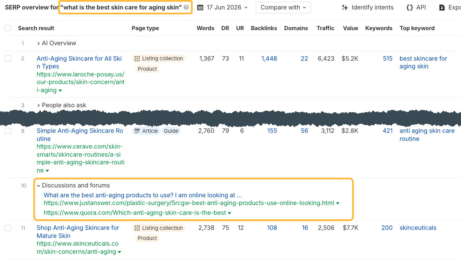Toggle the select-all checkbox in the table header
This screenshot has height=260, width=461.
pyautogui.click(x=8, y=28)
